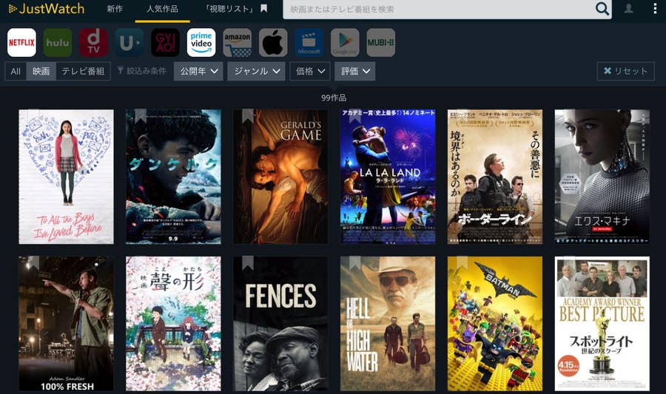Open the Hell or High Water poster

(x=388, y=324)
